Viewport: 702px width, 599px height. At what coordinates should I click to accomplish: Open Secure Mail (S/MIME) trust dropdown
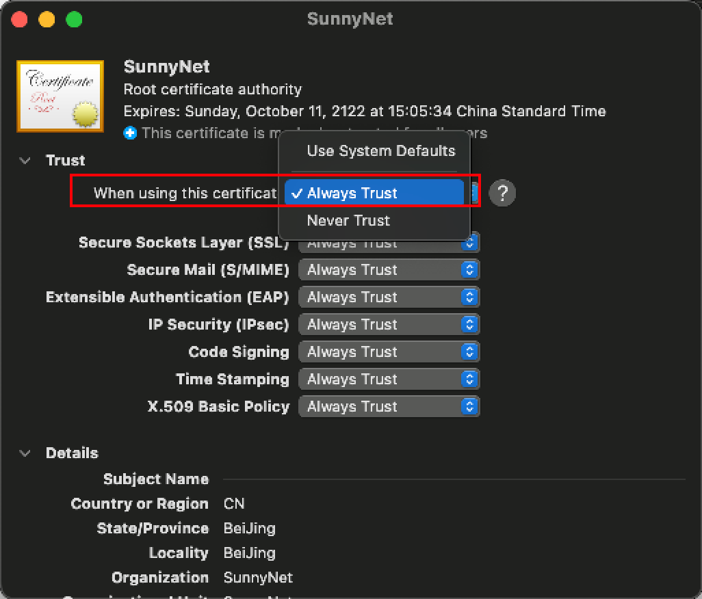(389, 270)
